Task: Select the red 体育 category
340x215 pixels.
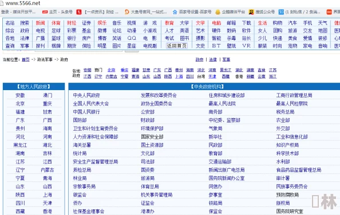Action: (56, 23)
